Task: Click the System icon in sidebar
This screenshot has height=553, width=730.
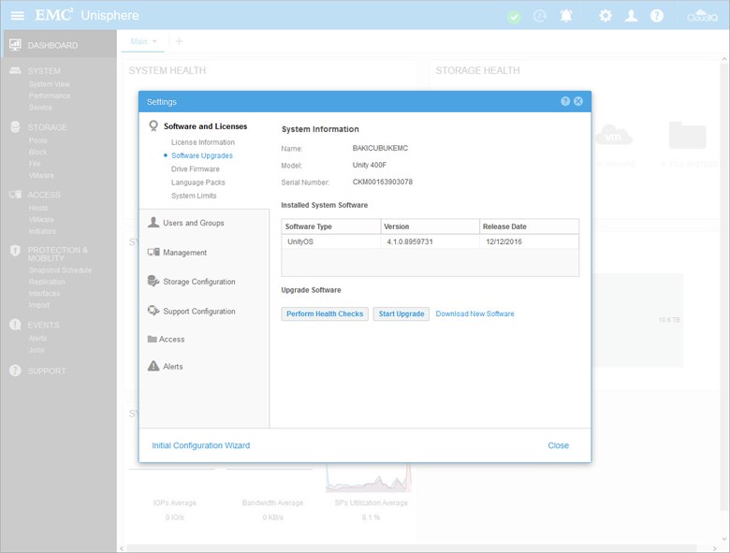Action: pos(15,70)
